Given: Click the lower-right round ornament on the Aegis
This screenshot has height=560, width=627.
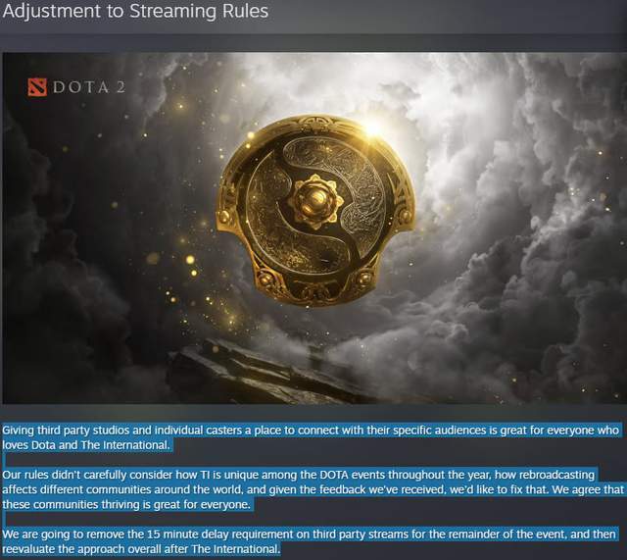Looking at the screenshot, I should [x=364, y=278].
